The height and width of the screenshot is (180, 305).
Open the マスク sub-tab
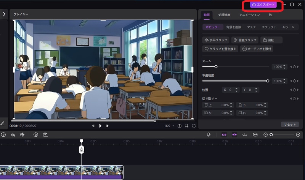tap(251, 27)
